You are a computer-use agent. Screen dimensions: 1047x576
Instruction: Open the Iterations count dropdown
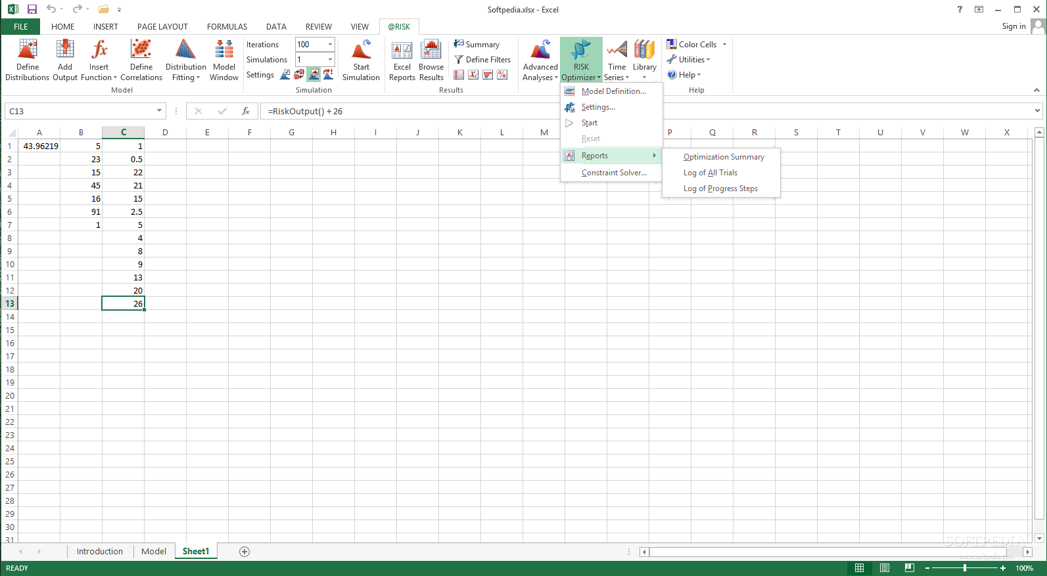[330, 45]
